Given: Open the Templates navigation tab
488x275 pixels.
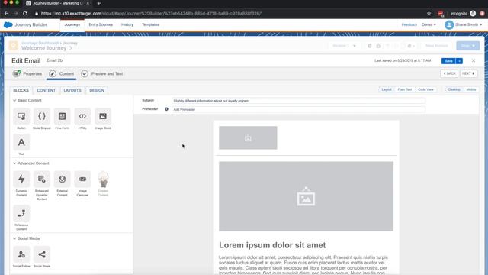Looking at the screenshot, I should [151, 24].
